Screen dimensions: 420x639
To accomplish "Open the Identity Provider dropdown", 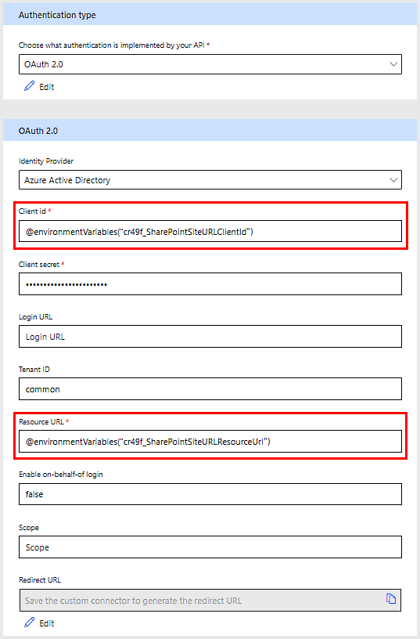I will pyautogui.click(x=210, y=180).
